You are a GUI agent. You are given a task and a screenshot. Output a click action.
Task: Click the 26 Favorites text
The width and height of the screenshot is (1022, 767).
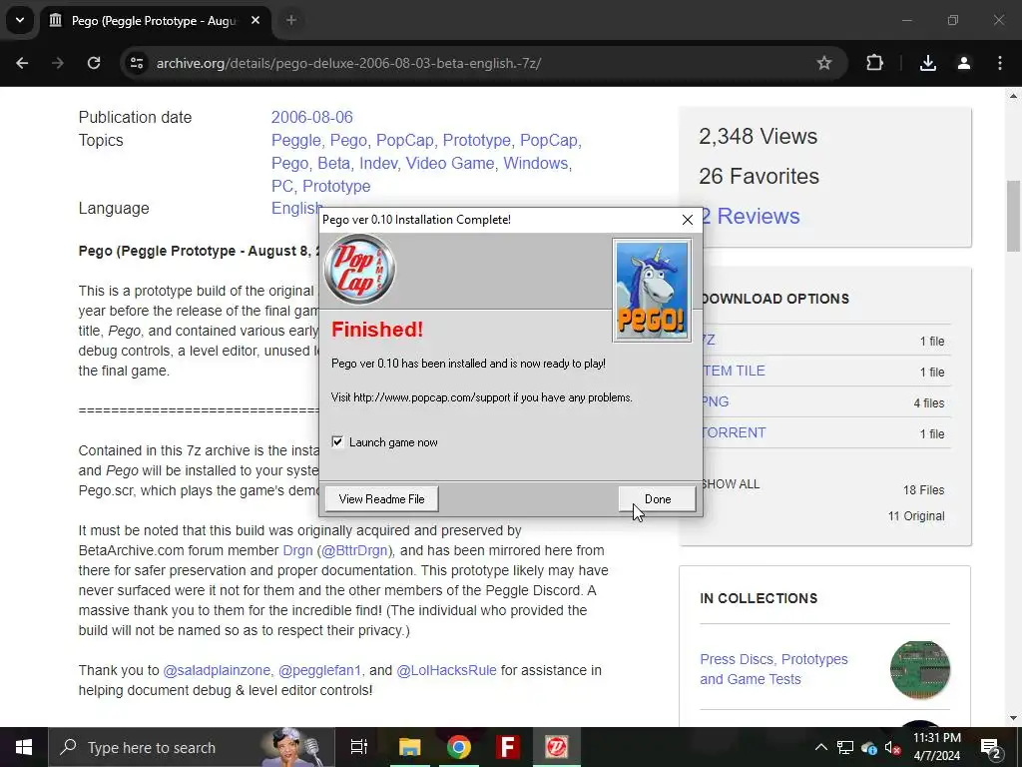pos(759,176)
